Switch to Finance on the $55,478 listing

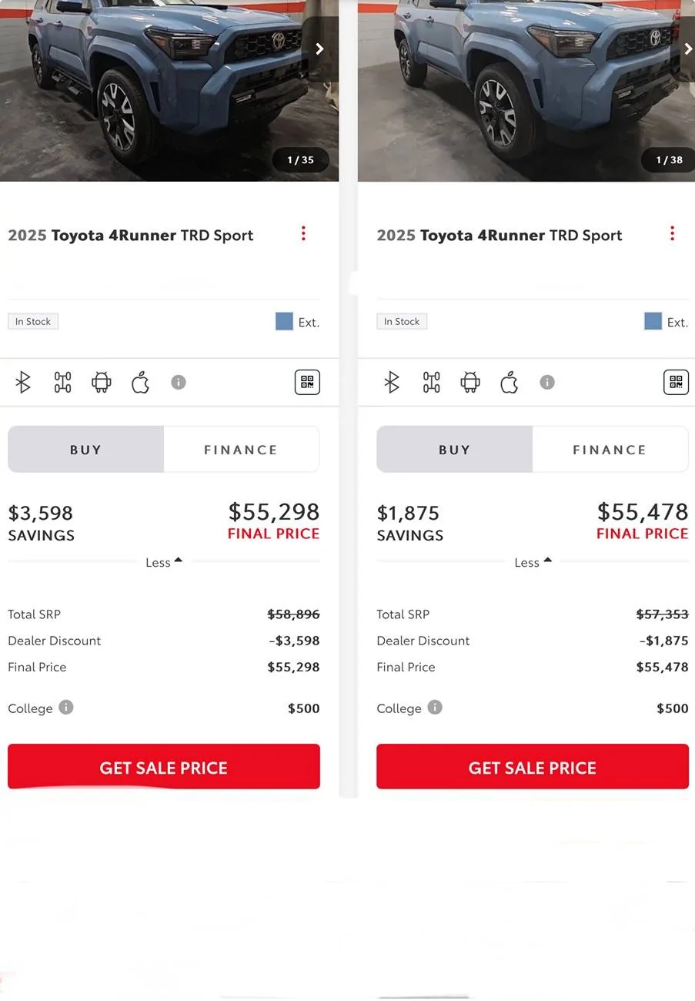(x=610, y=450)
